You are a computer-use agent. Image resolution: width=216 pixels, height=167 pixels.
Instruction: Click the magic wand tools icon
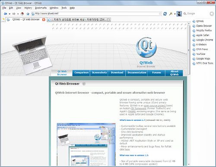click(171, 14)
